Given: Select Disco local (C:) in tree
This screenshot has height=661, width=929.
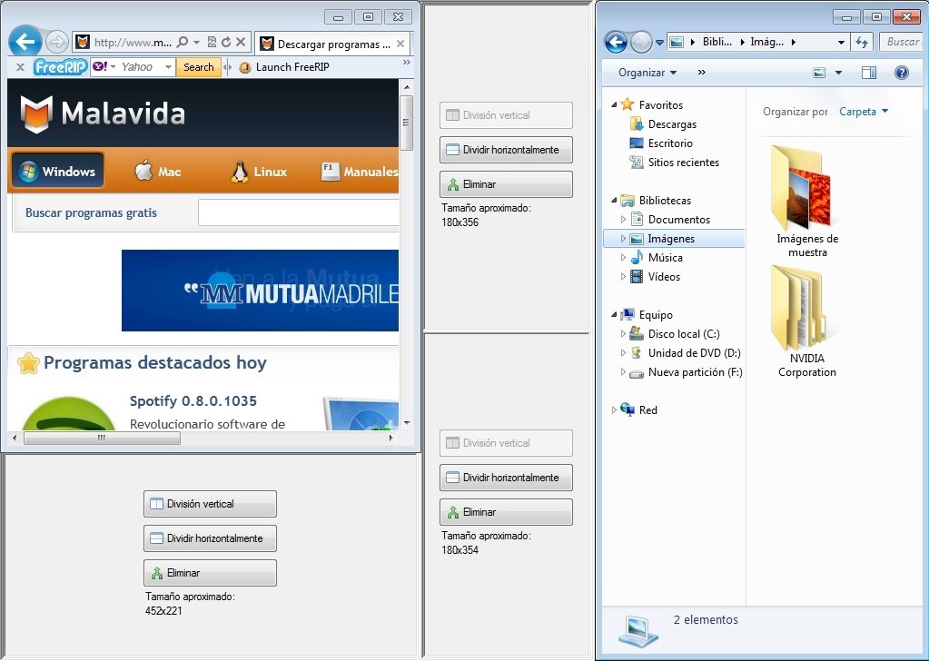Looking at the screenshot, I should [x=684, y=333].
